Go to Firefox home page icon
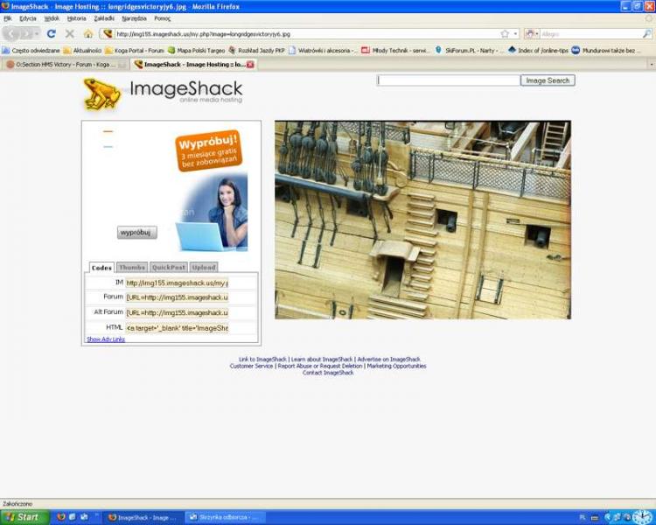The height and width of the screenshot is (525, 656). 87,34
